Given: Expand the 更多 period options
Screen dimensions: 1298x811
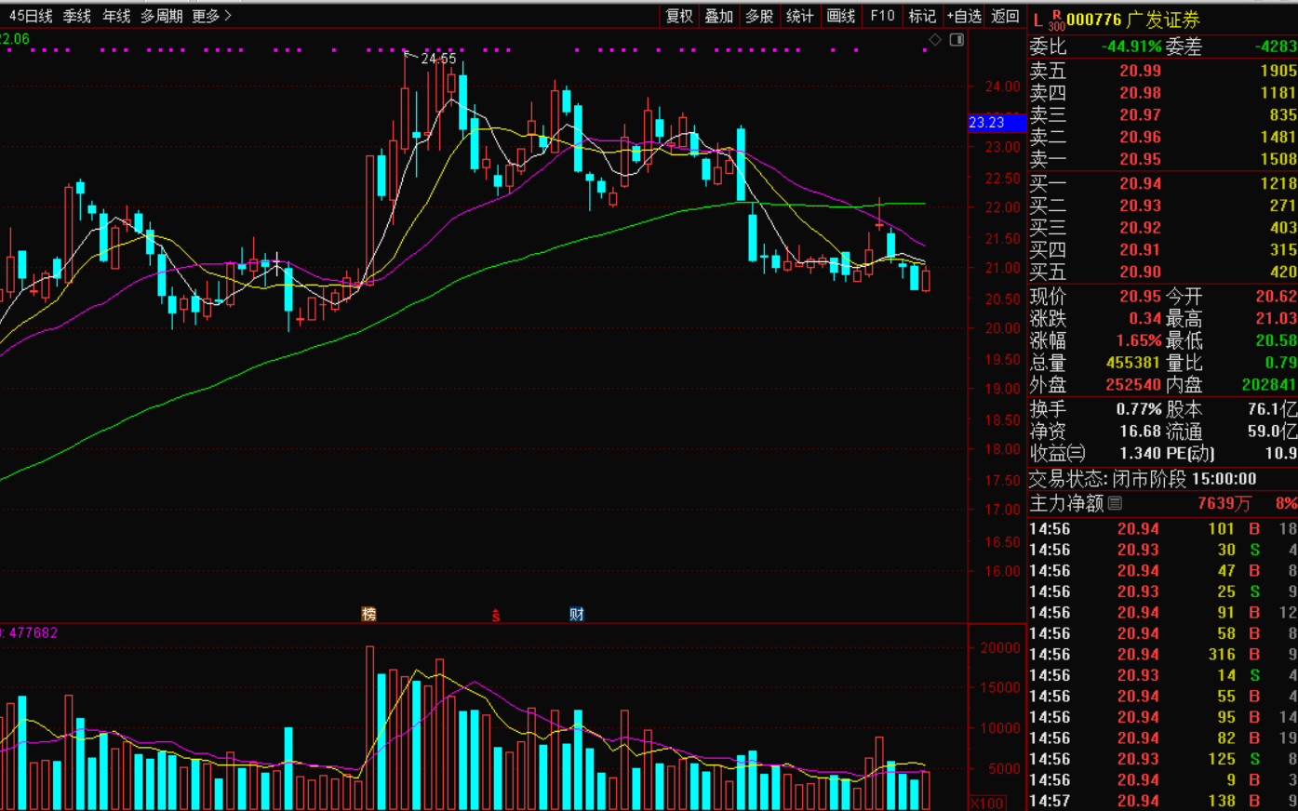Looking at the screenshot, I should (211, 16).
